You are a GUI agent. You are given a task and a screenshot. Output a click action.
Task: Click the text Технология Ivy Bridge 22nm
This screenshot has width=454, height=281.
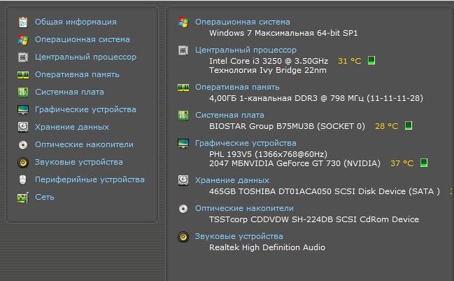(268, 71)
